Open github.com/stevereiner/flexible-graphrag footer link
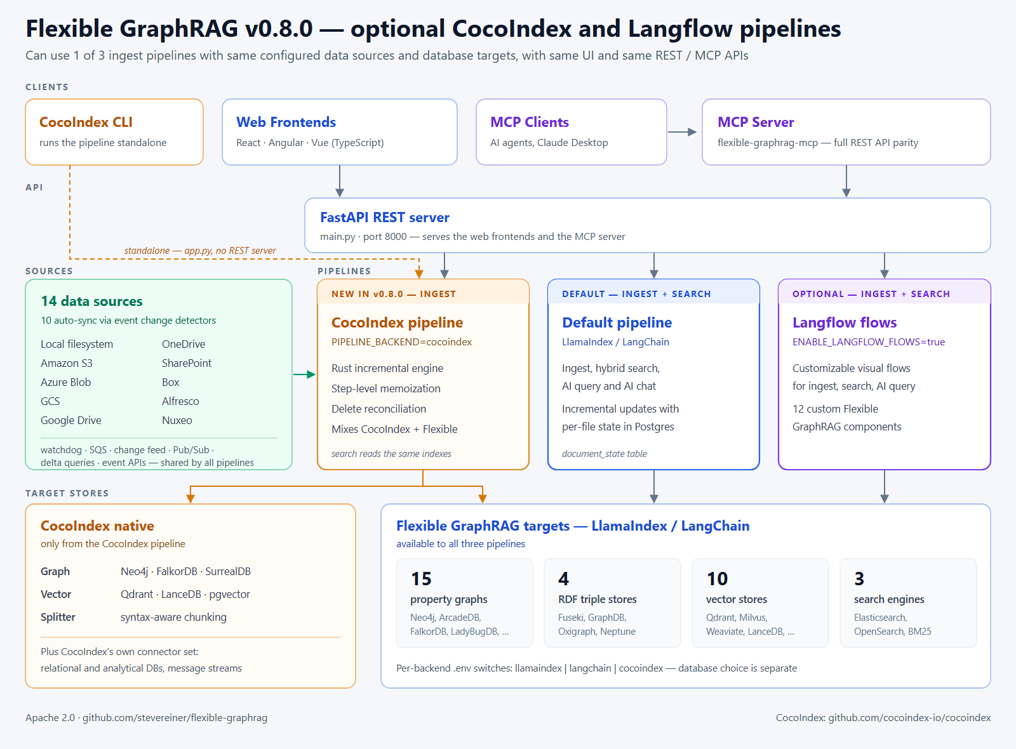1016x749 pixels. click(x=175, y=718)
